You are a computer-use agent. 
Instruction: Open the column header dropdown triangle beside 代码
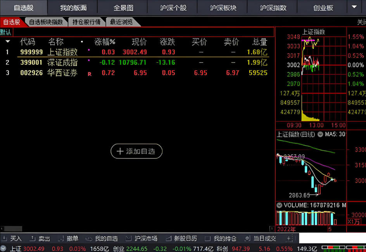pos(7,41)
